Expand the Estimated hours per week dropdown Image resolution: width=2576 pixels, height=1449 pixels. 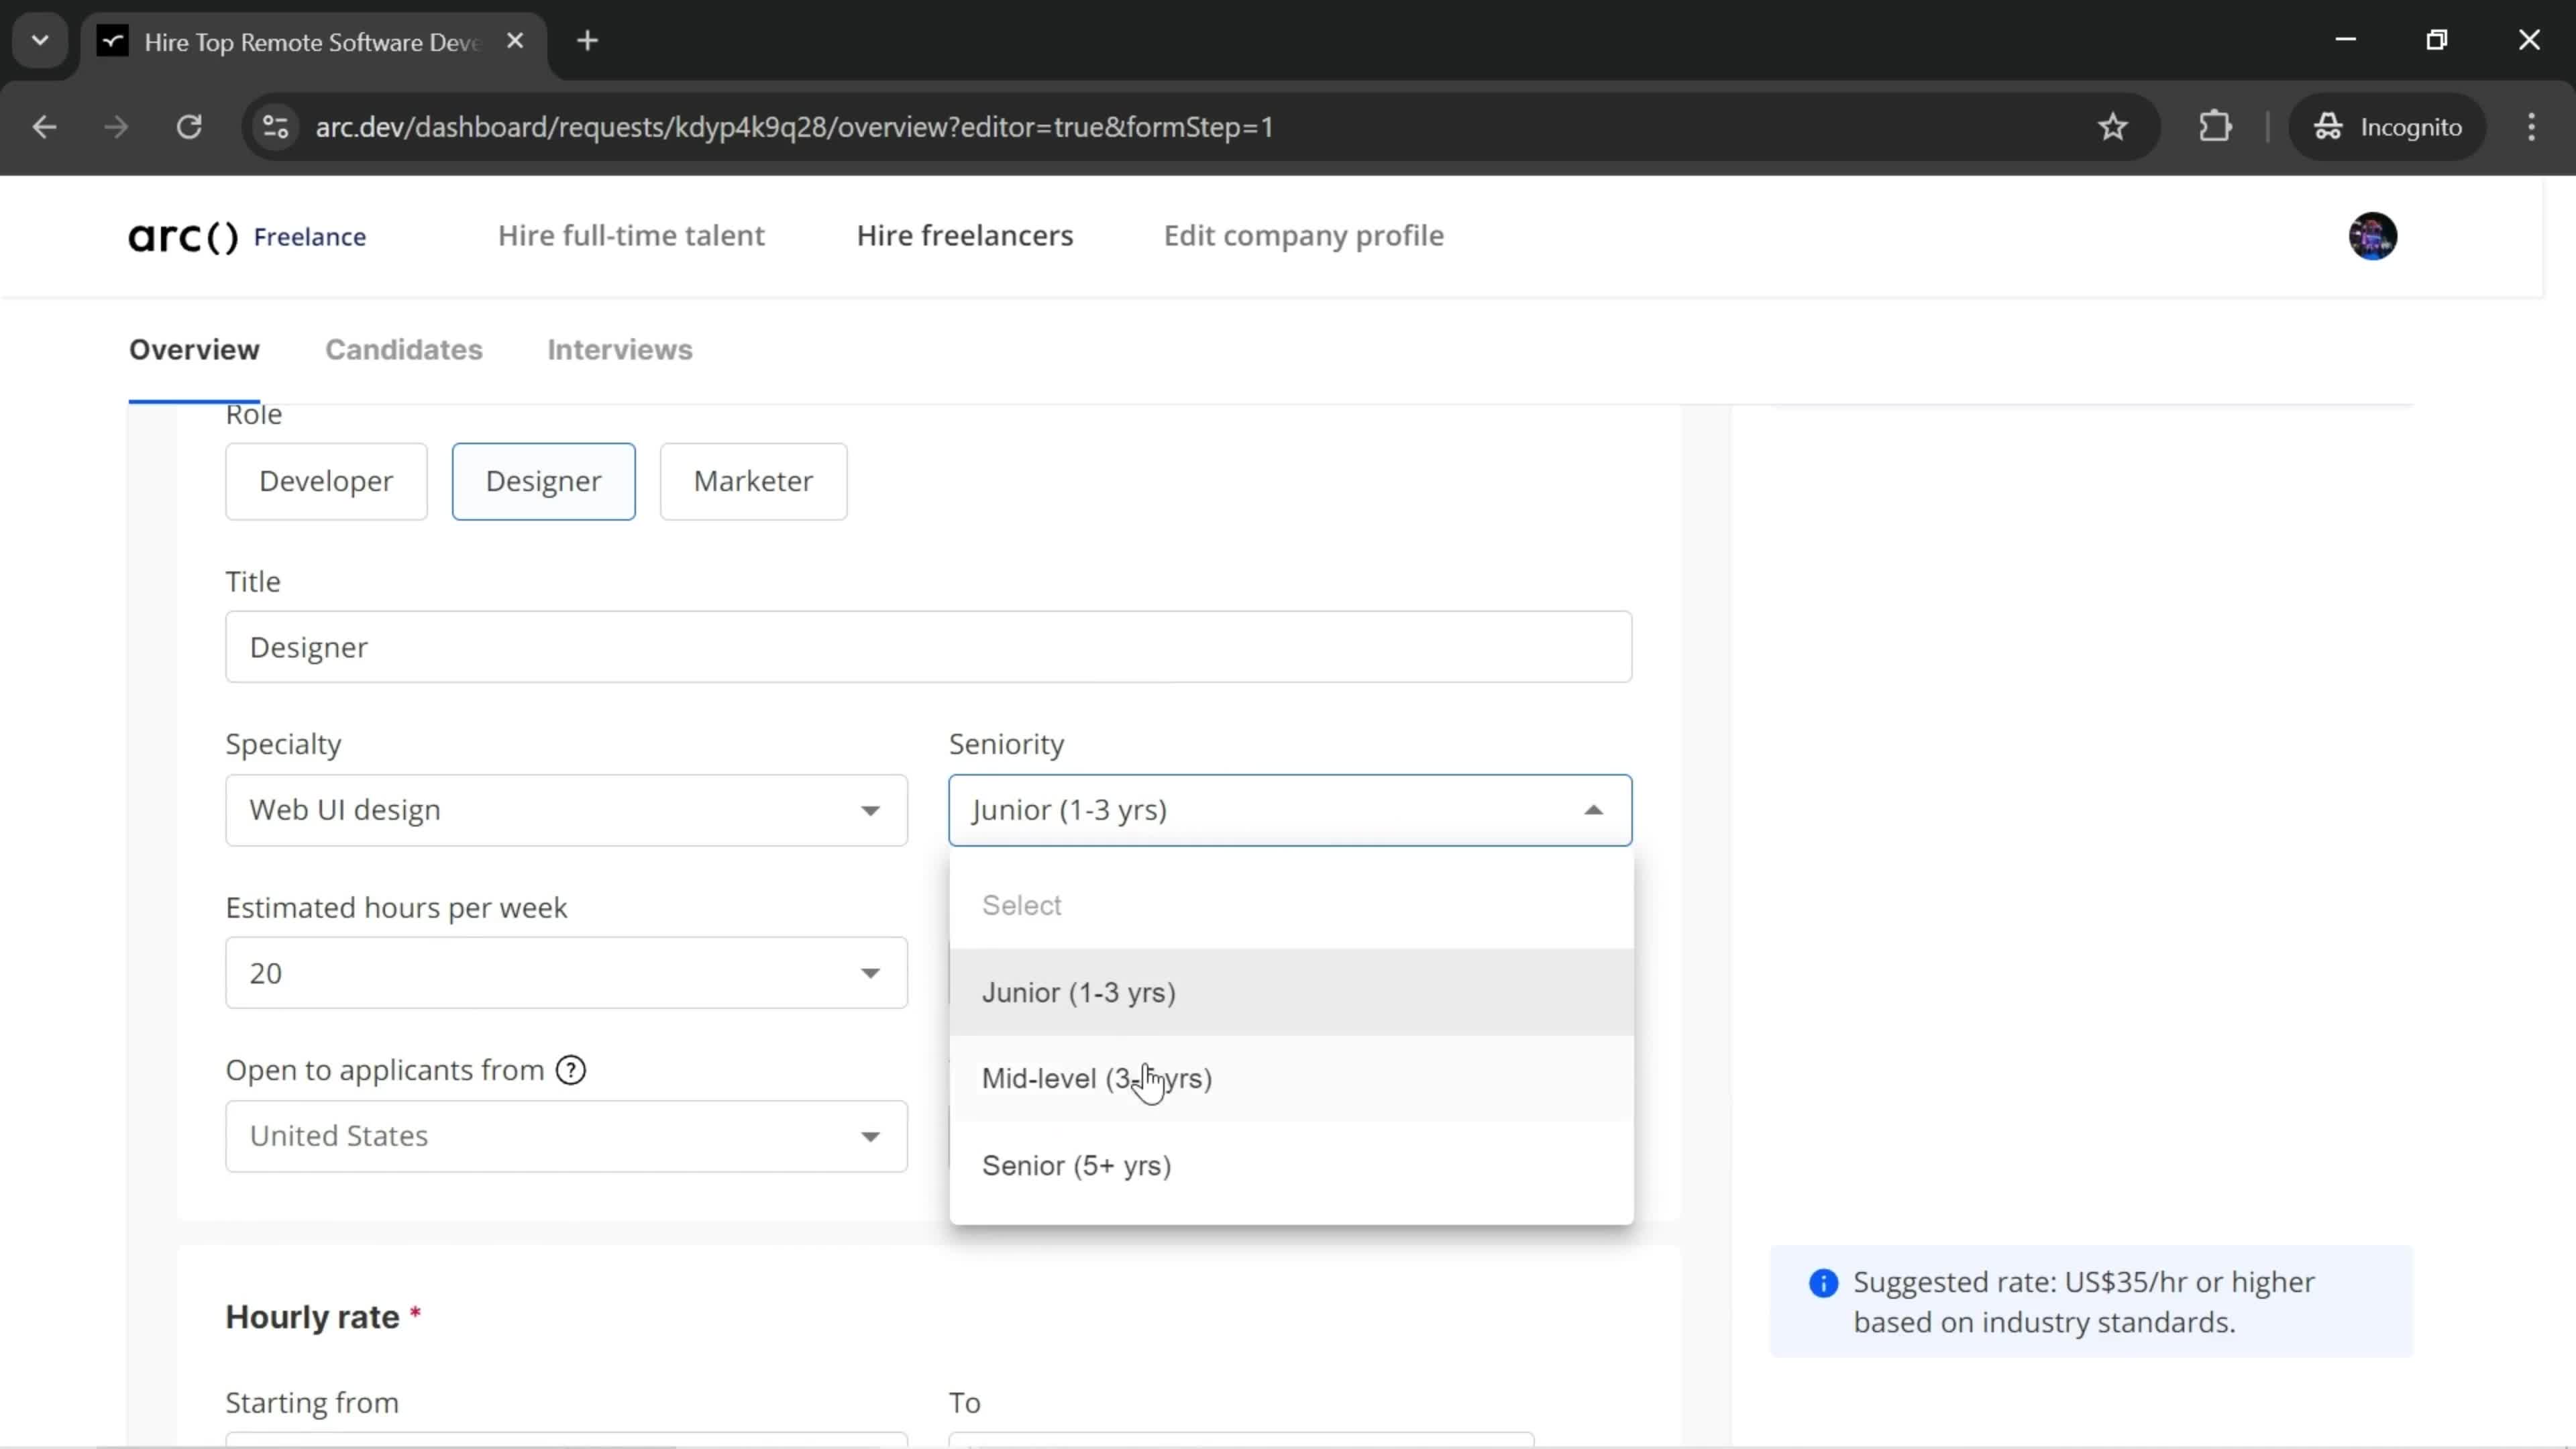pyautogui.click(x=566, y=971)
